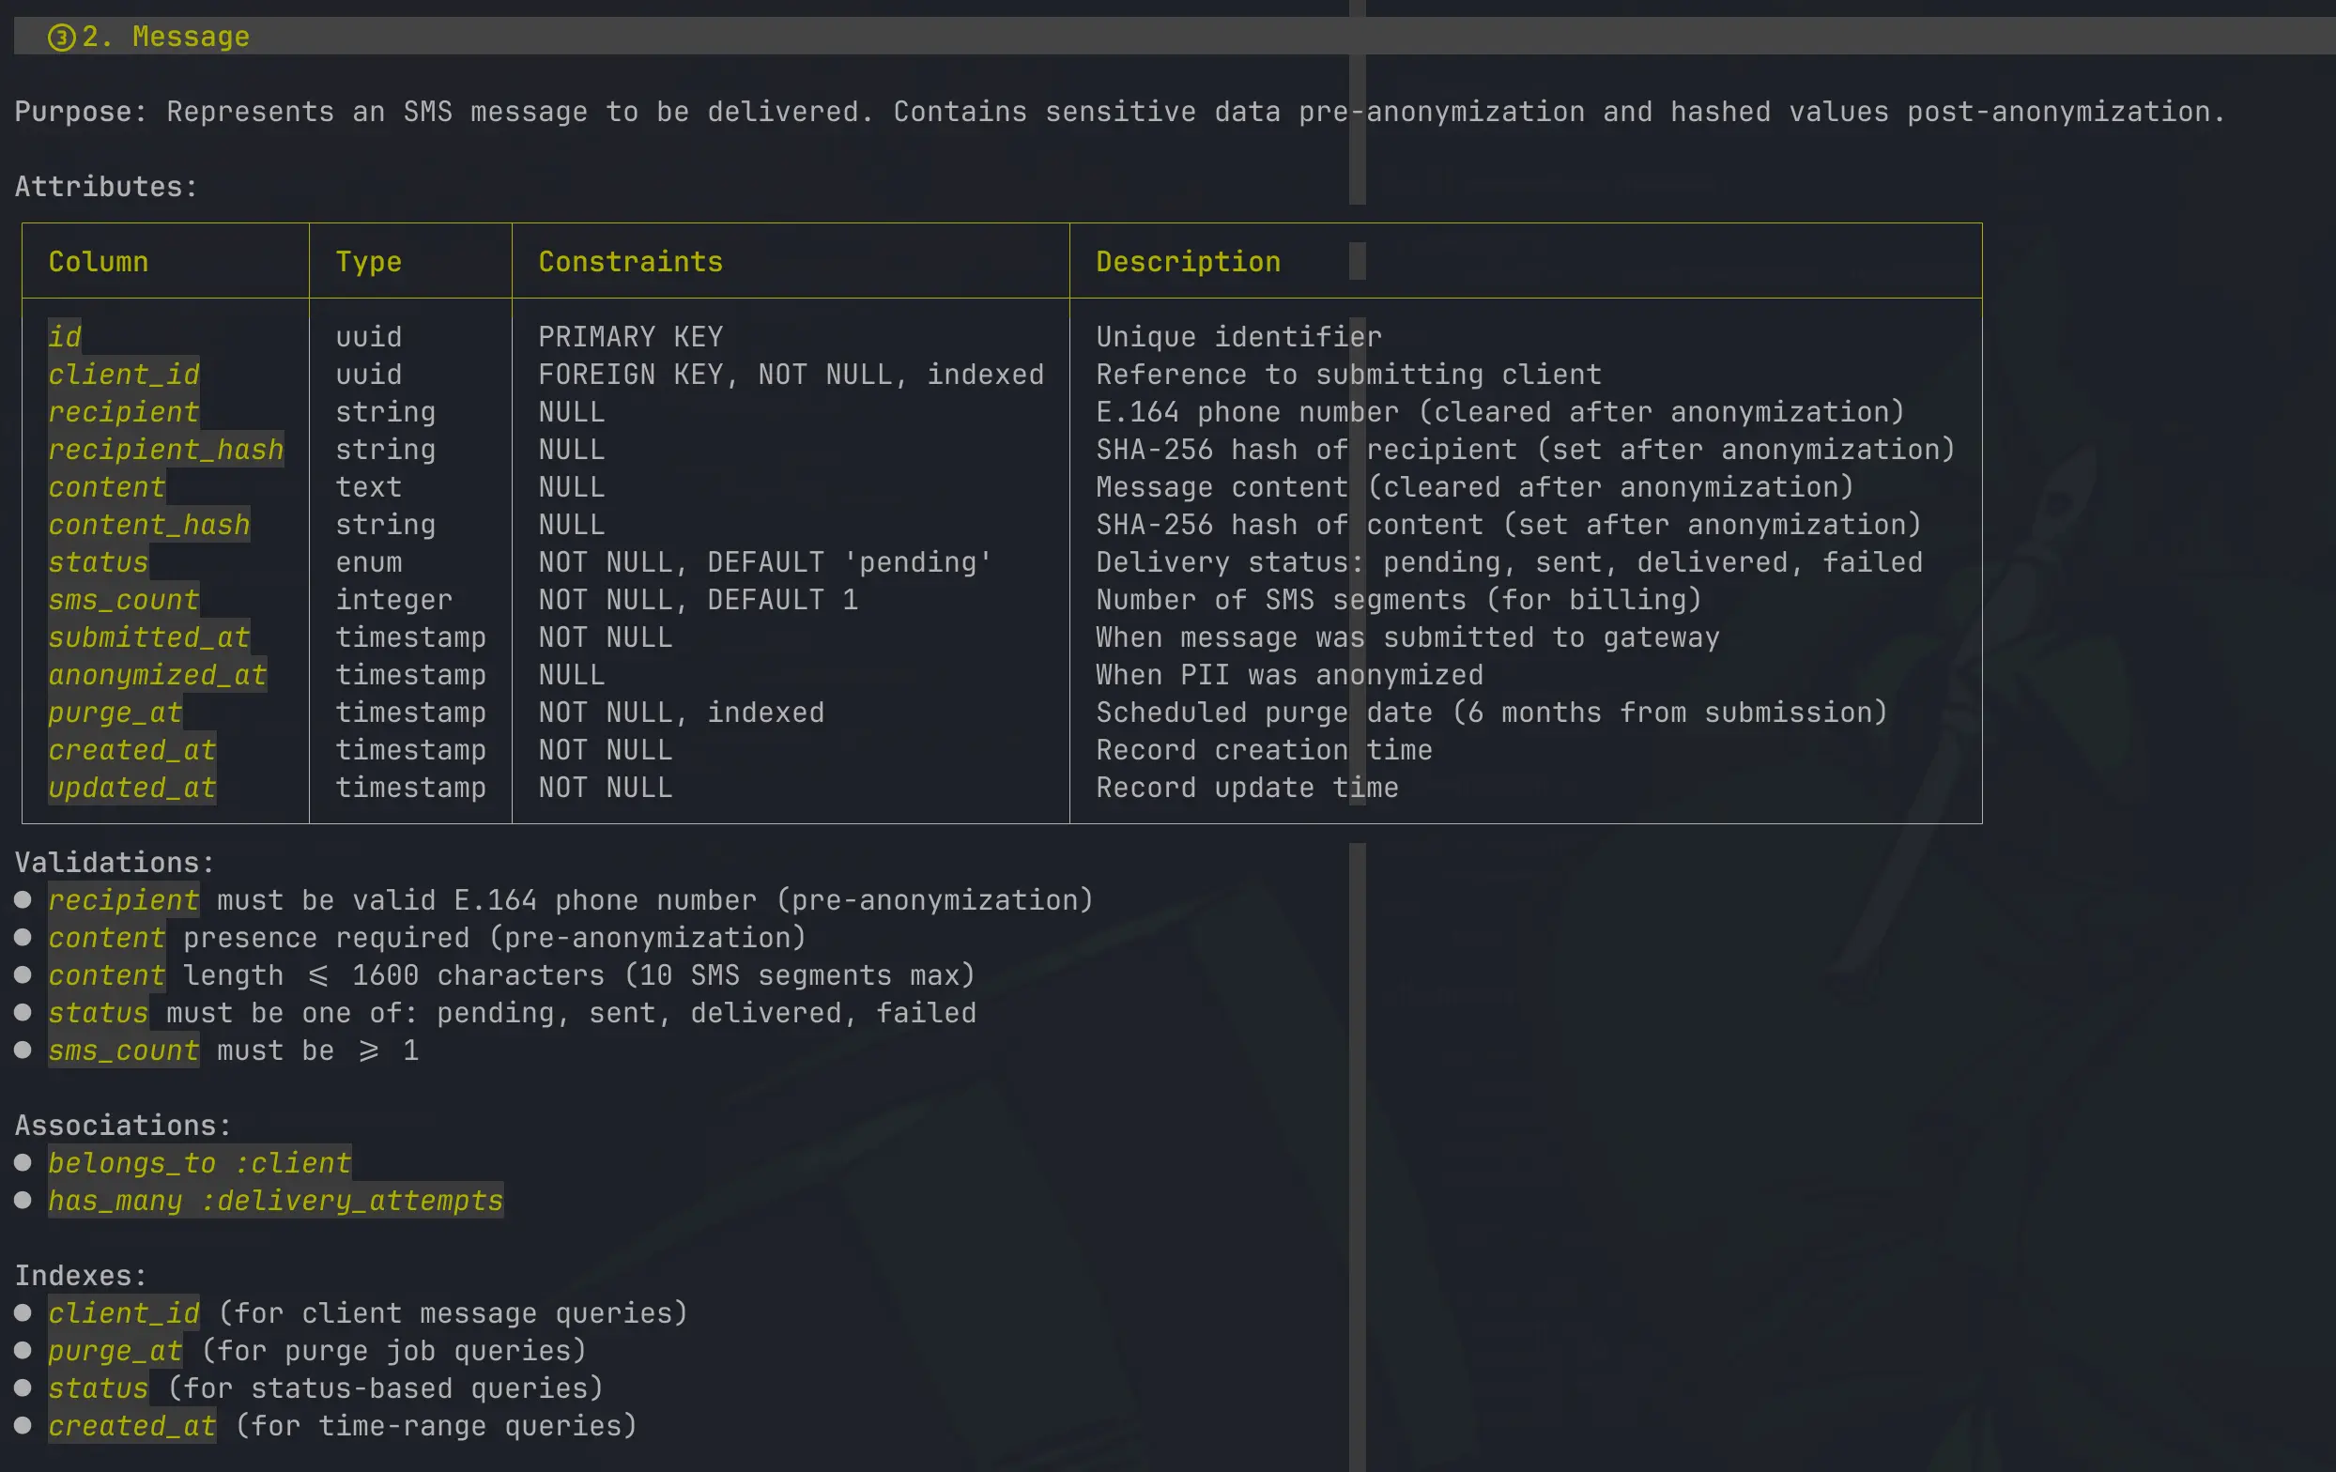Image resolution: width=2336 pixels, height=1472 pixels.
Task: Click the '2. Message' heading
Action: click(166, 37)
